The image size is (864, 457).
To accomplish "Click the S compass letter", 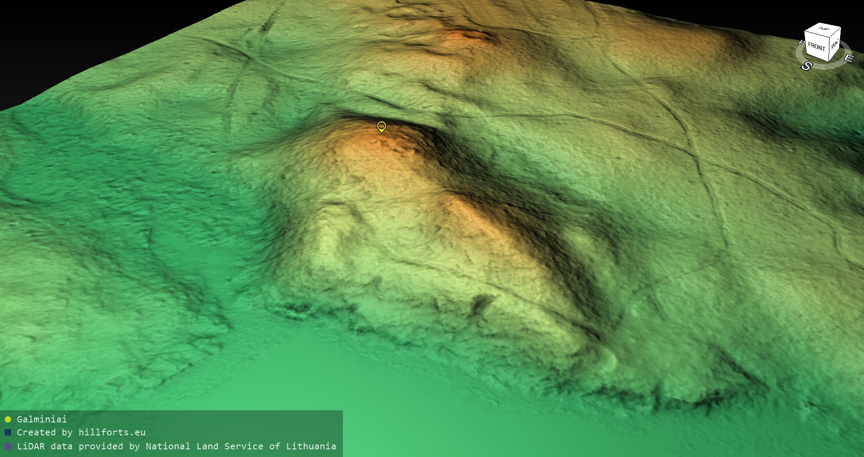I will (806, 67).
